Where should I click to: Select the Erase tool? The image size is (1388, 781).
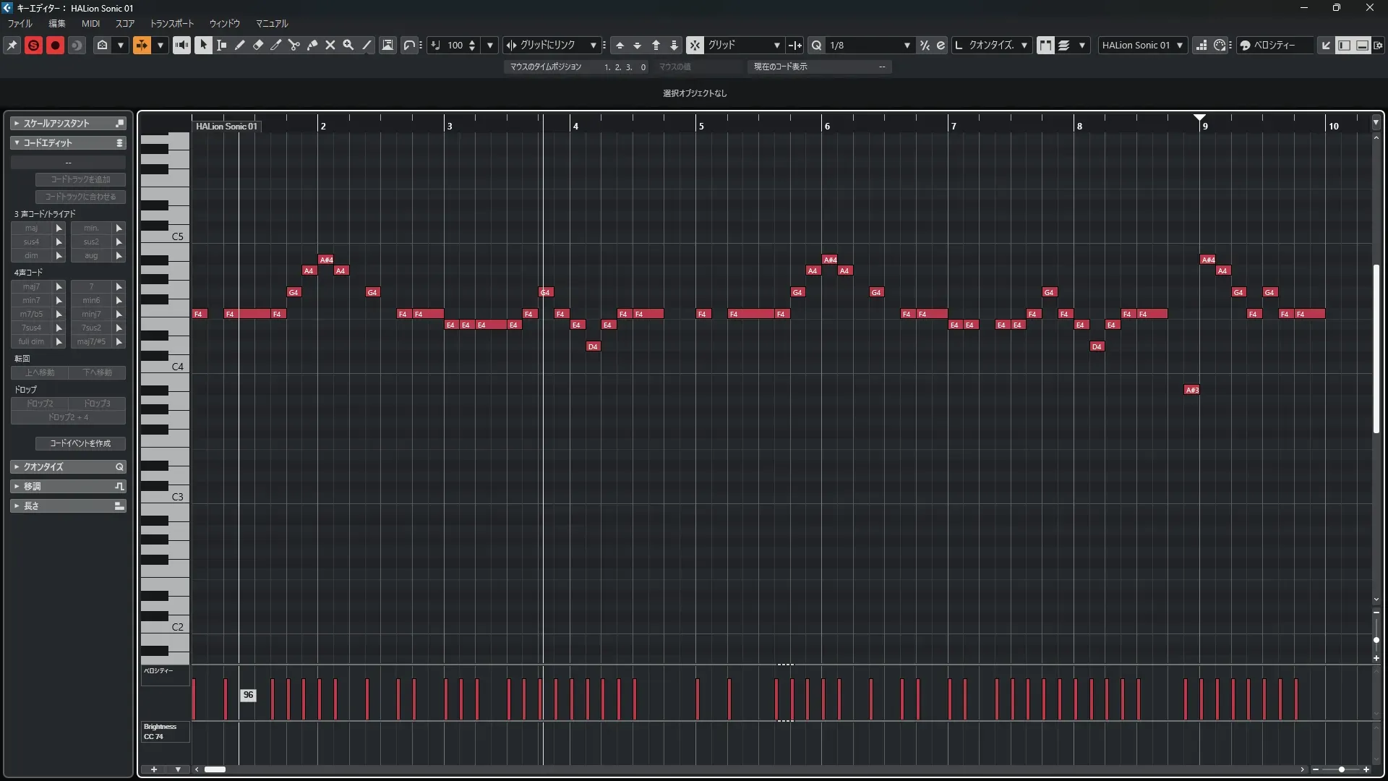coord(258,45)
